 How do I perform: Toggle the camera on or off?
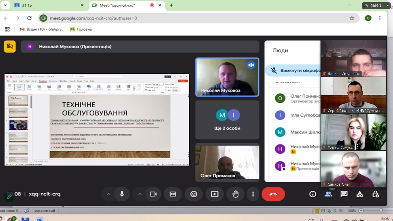tap(153, 194)
